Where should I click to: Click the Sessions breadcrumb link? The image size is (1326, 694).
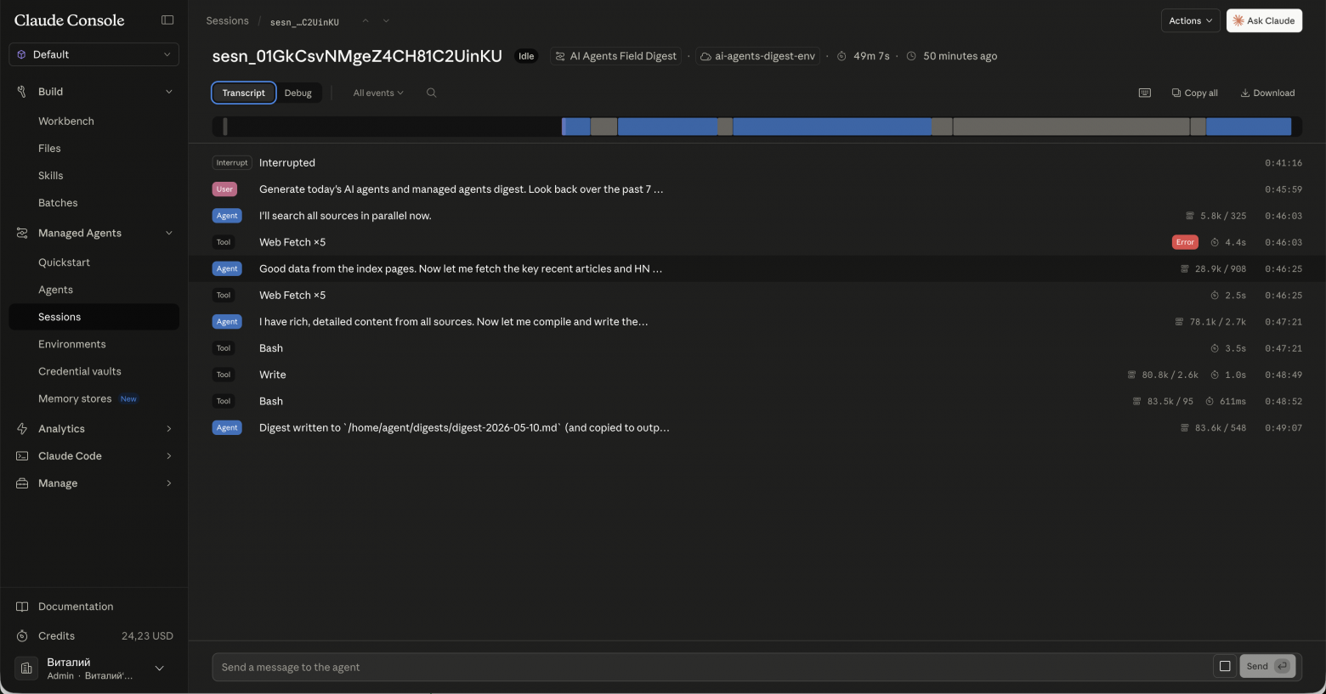click(x=227, y=21)
